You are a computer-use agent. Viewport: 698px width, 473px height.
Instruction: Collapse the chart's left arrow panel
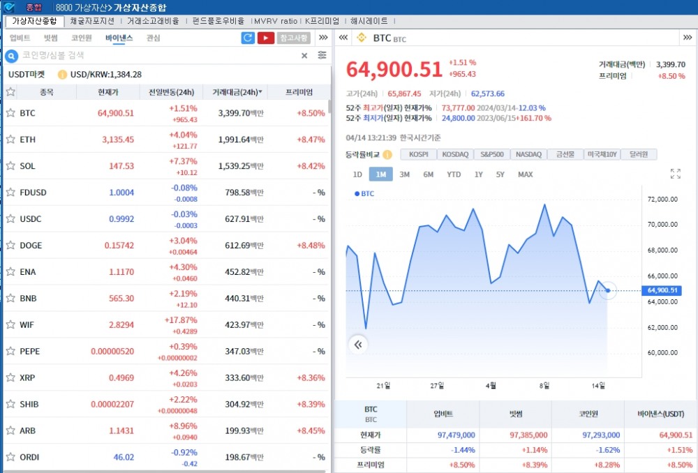tap(358, 344)
